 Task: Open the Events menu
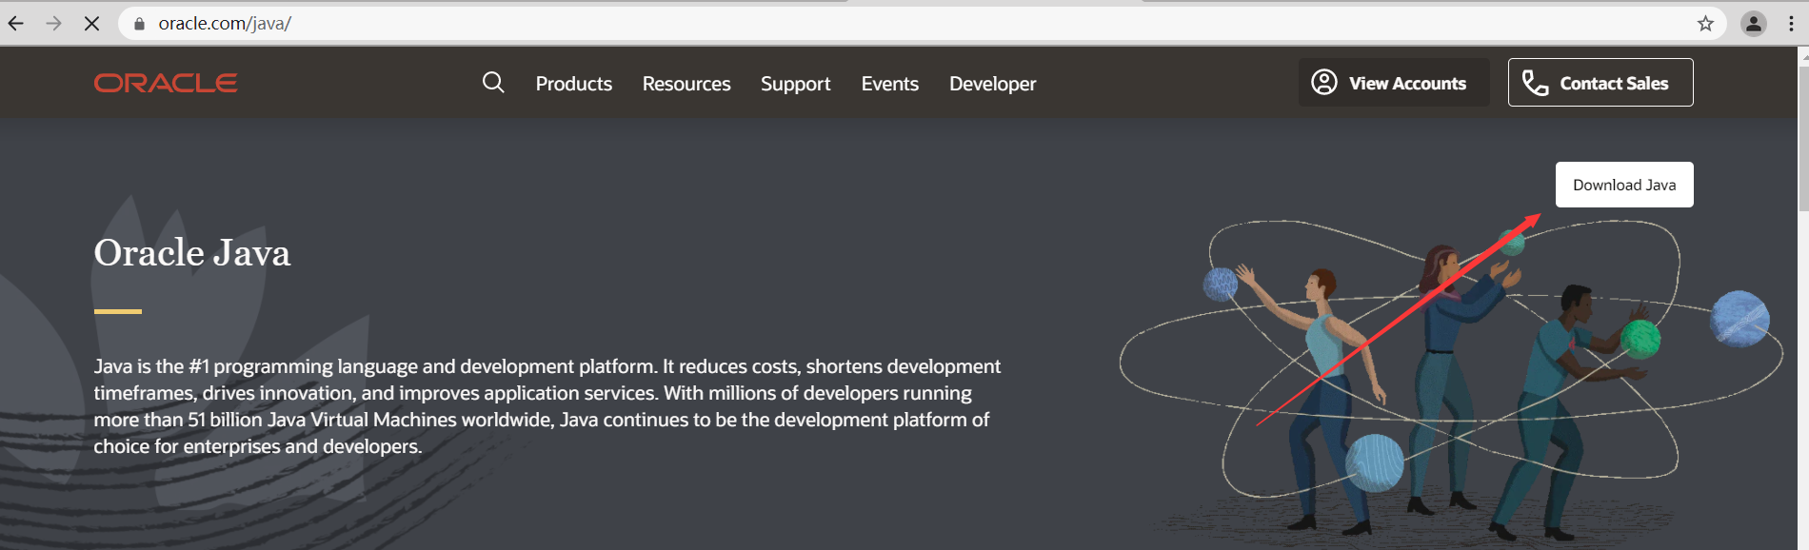[x=890, y=84]
